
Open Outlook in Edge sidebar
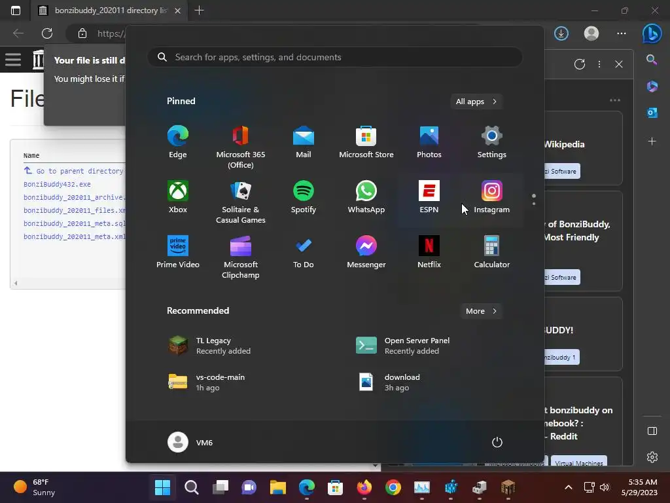pyautogui.click(x=652, y=113)
